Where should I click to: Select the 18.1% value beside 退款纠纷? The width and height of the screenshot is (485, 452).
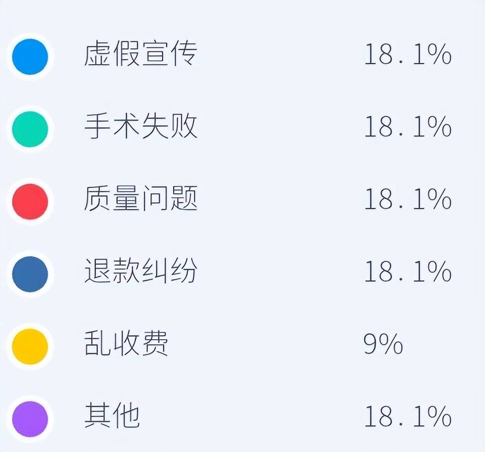click(x=408, y=272)
